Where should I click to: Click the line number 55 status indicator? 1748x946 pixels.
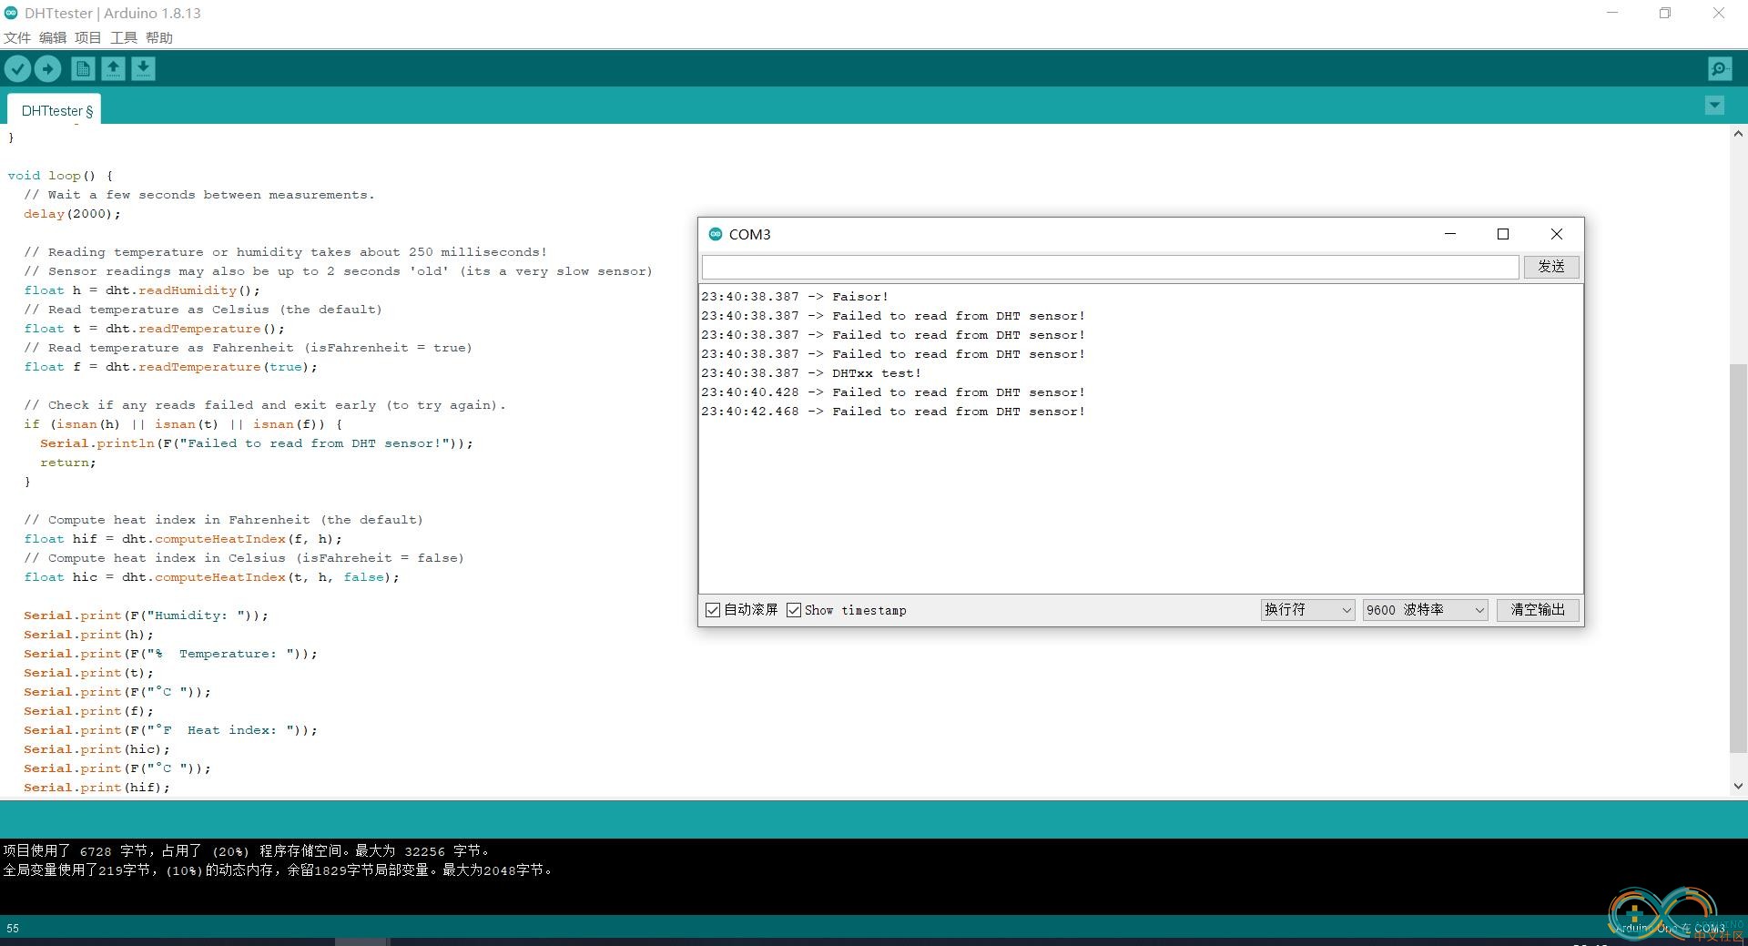13,929
